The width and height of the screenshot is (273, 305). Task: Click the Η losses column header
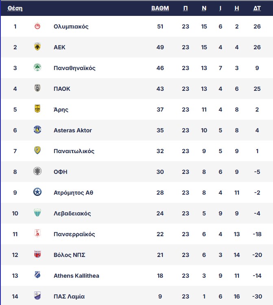[x=236, y=8]
